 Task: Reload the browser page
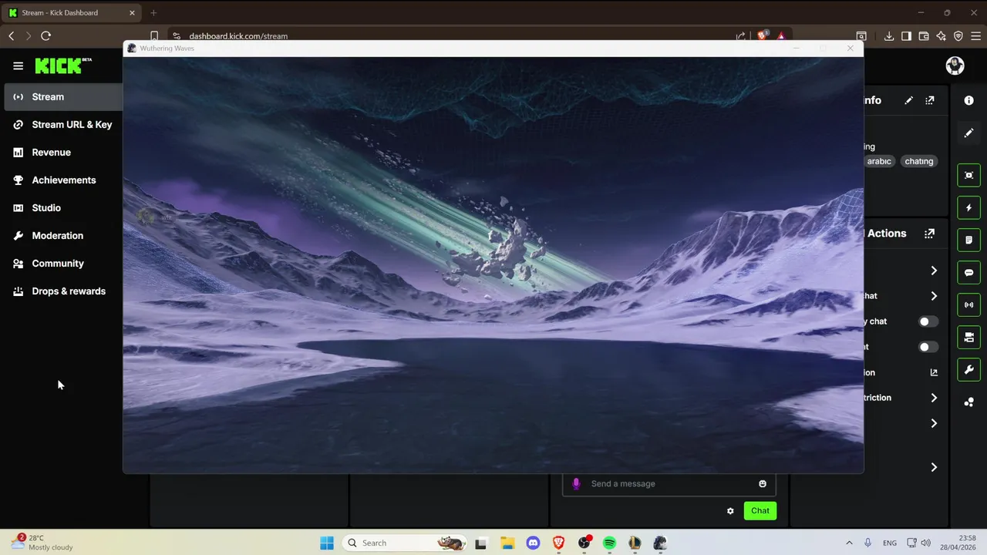pos(46,35)
